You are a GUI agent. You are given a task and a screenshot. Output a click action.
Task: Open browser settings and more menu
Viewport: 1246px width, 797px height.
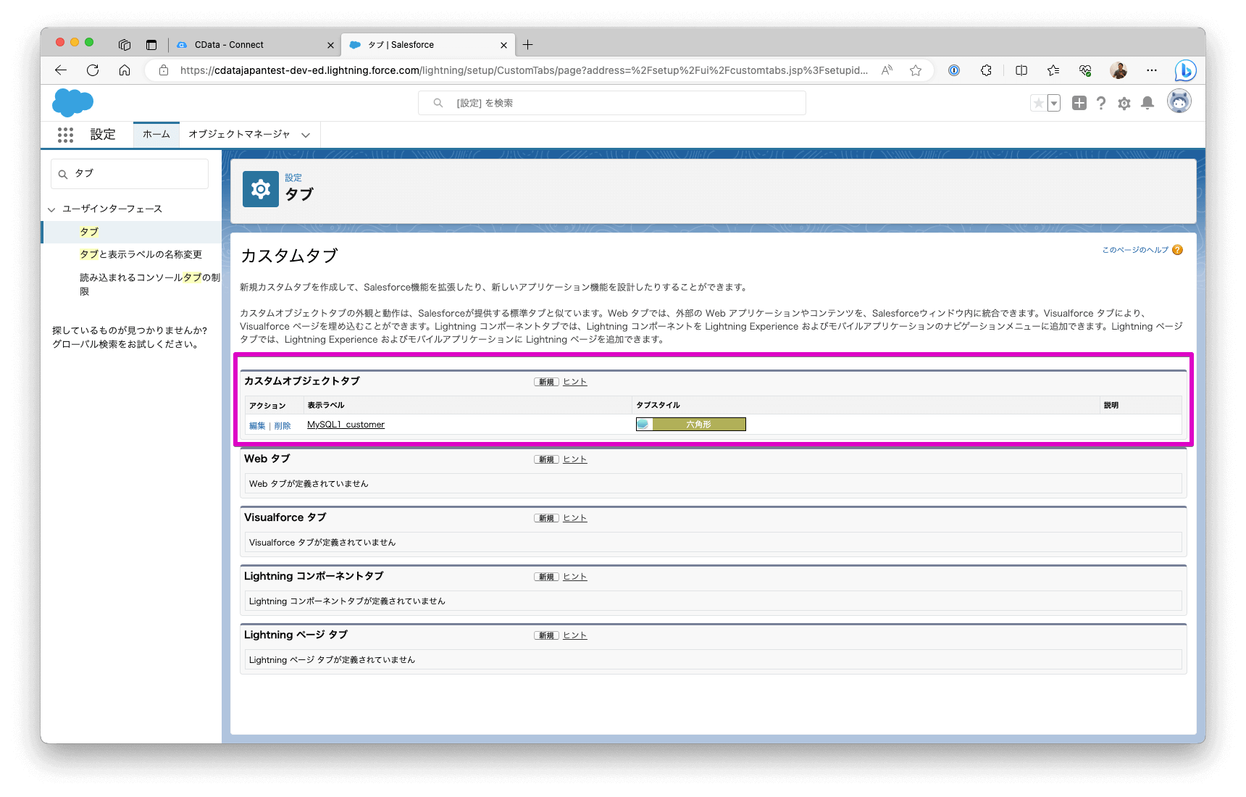tap(1152, 70)
